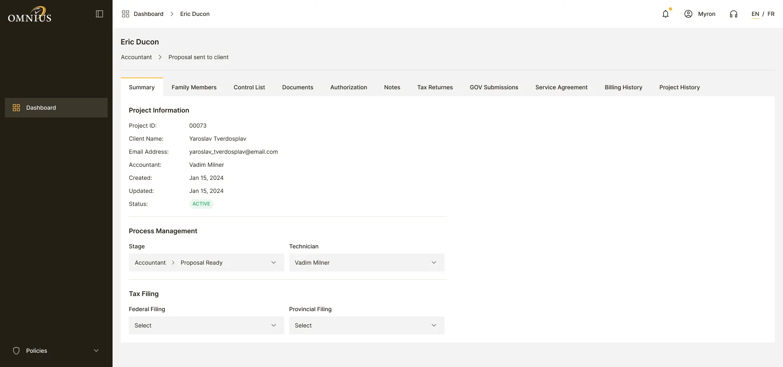Select Dashboard in the sidebar
Image resolution: width=783 pixels, height=367 pixels.
tap(56, 108)
